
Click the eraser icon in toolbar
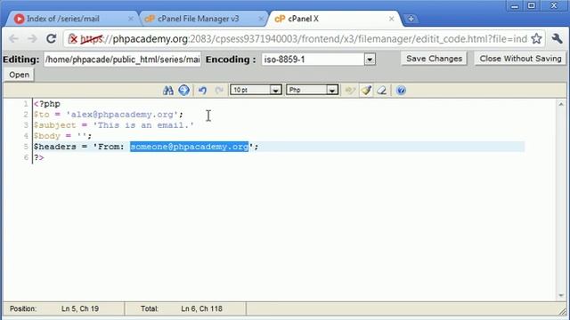(382, 90)
